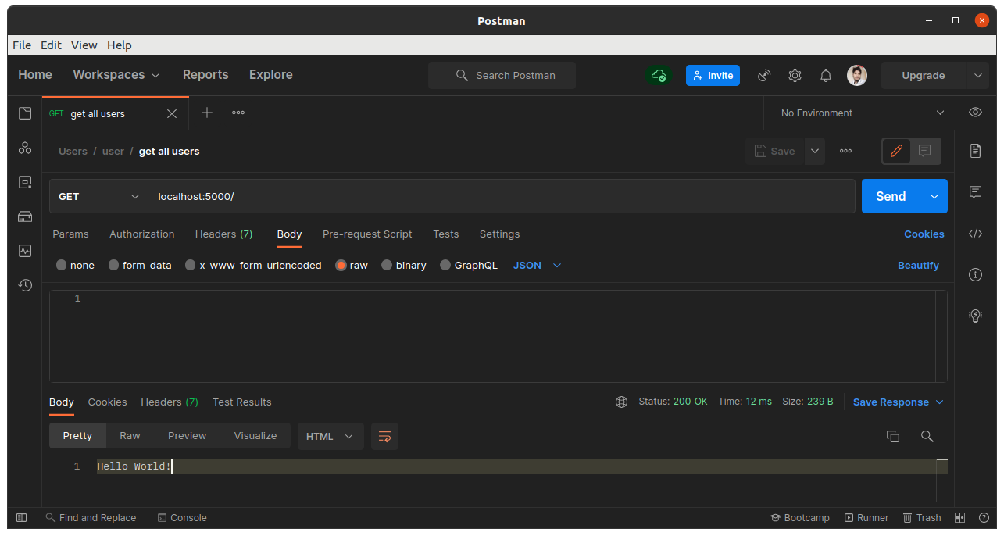Click the Beautify link
The height and width of the screenshot is (536, 1004).
918,266
